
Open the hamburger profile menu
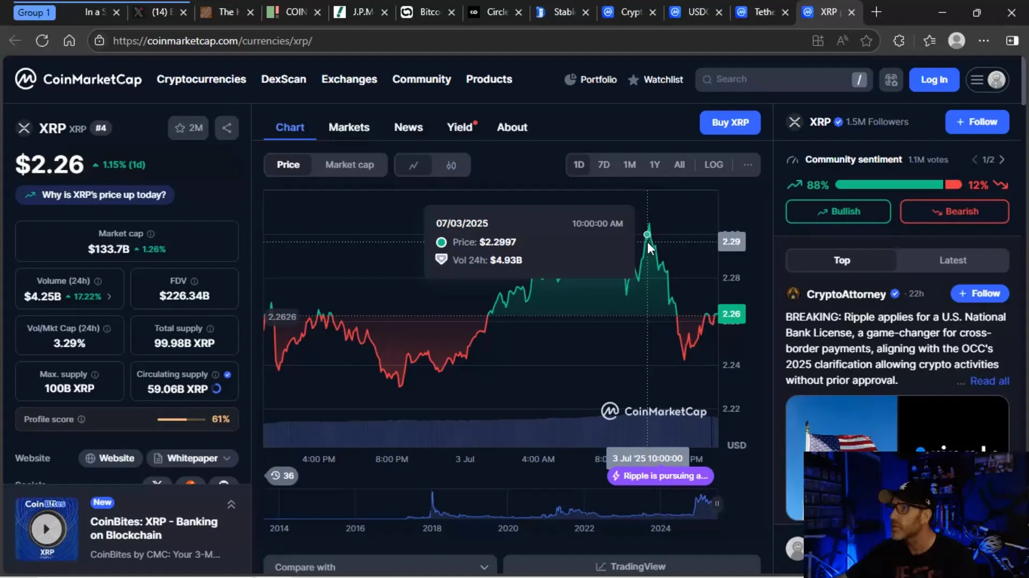click(x=987, y=80)
